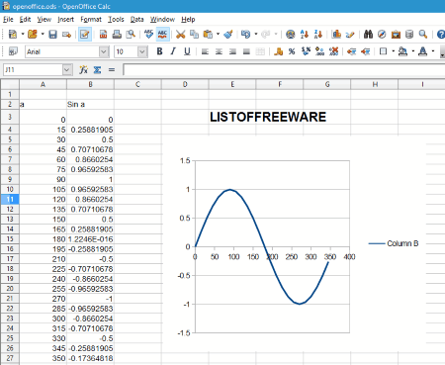Click the formula input line
445x365 pixels.
tap(284, 70)
